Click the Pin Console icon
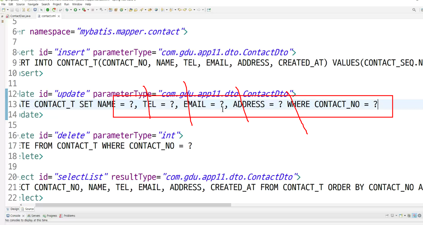Screen dimensions: 423x225 click(x=387, y=216)
